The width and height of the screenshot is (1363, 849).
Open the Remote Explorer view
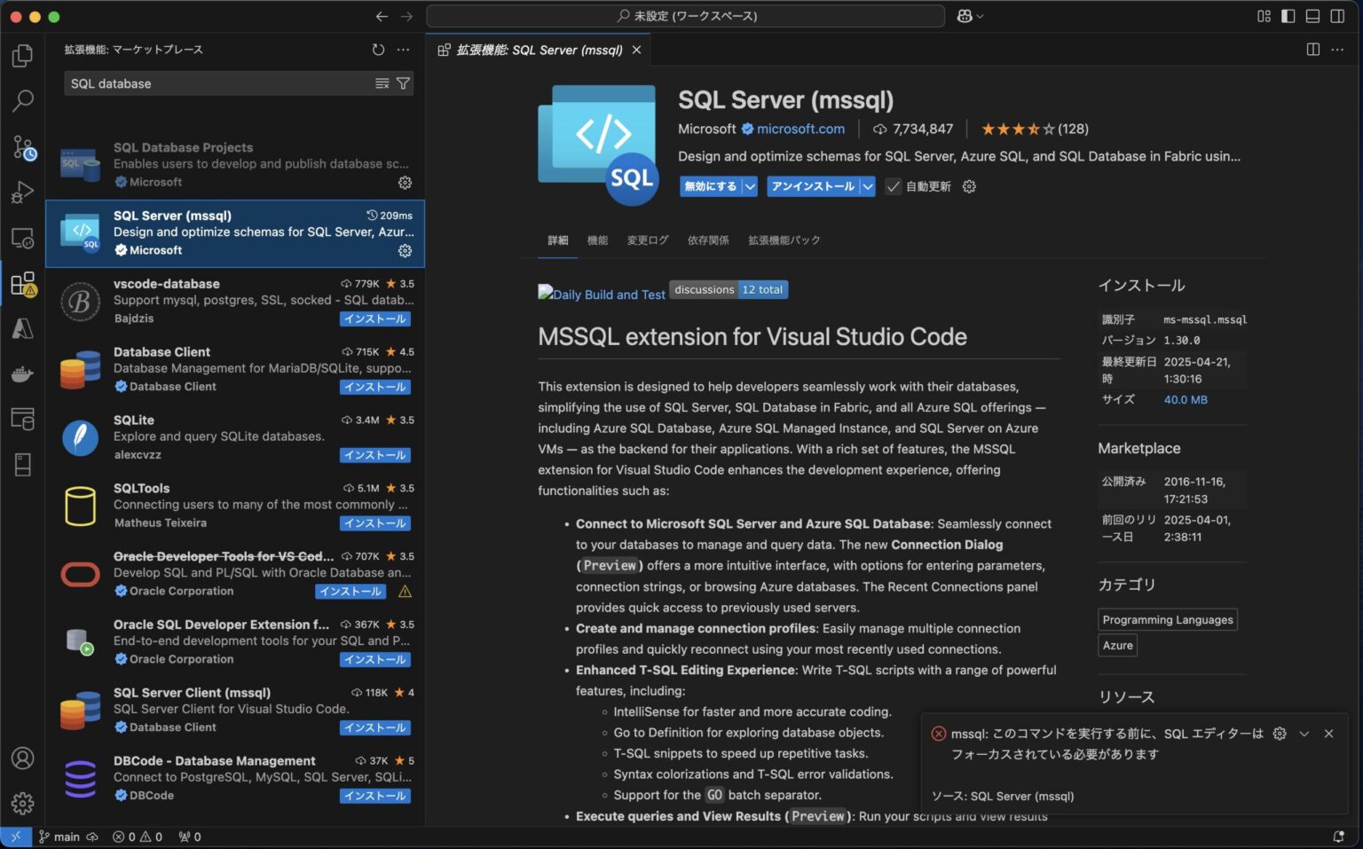tap(22, 238)
